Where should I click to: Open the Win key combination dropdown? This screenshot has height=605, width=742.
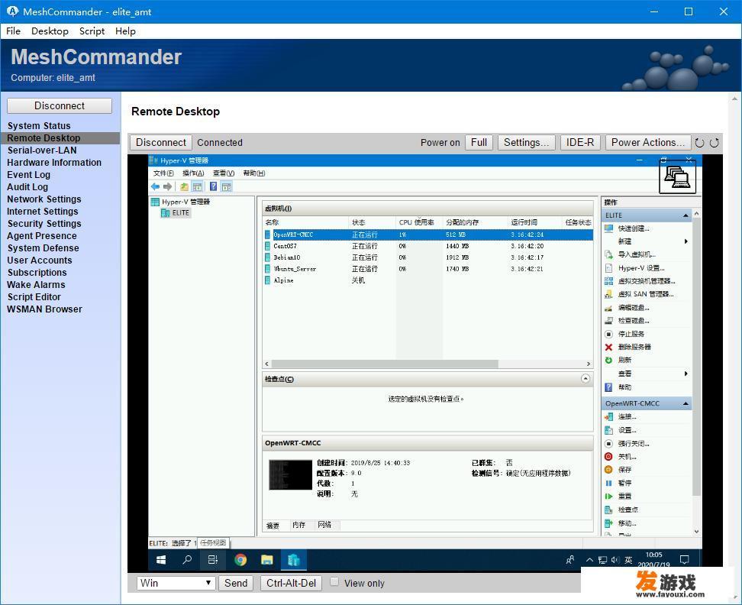(x=176, y=583)
